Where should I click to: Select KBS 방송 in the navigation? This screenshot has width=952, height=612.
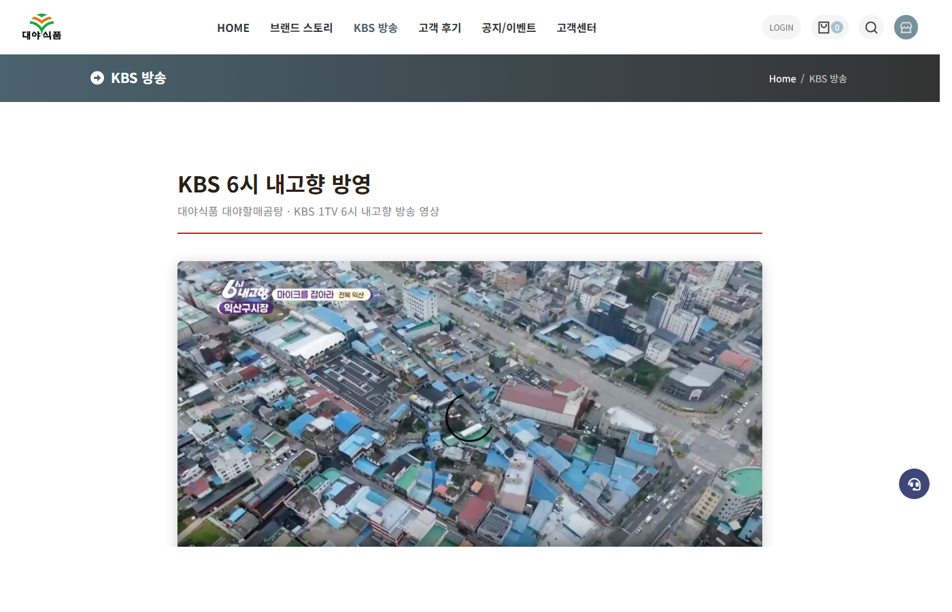point(375,28)
